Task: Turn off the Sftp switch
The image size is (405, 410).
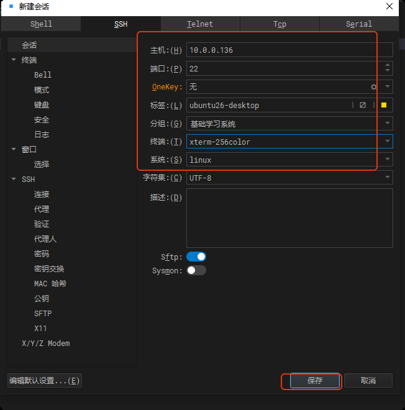Action: (196, 257)
